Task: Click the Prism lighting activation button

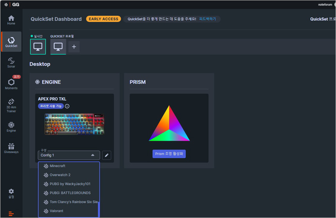Action: coord(169,154)
